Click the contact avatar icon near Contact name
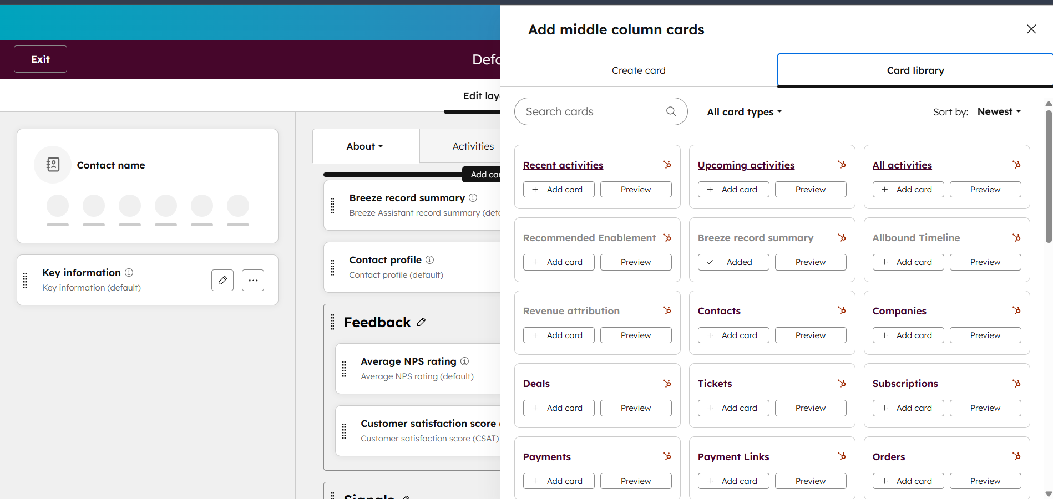Image resolution: width=1053 pixels, height=499 pixels. click(x=53, y=165)
